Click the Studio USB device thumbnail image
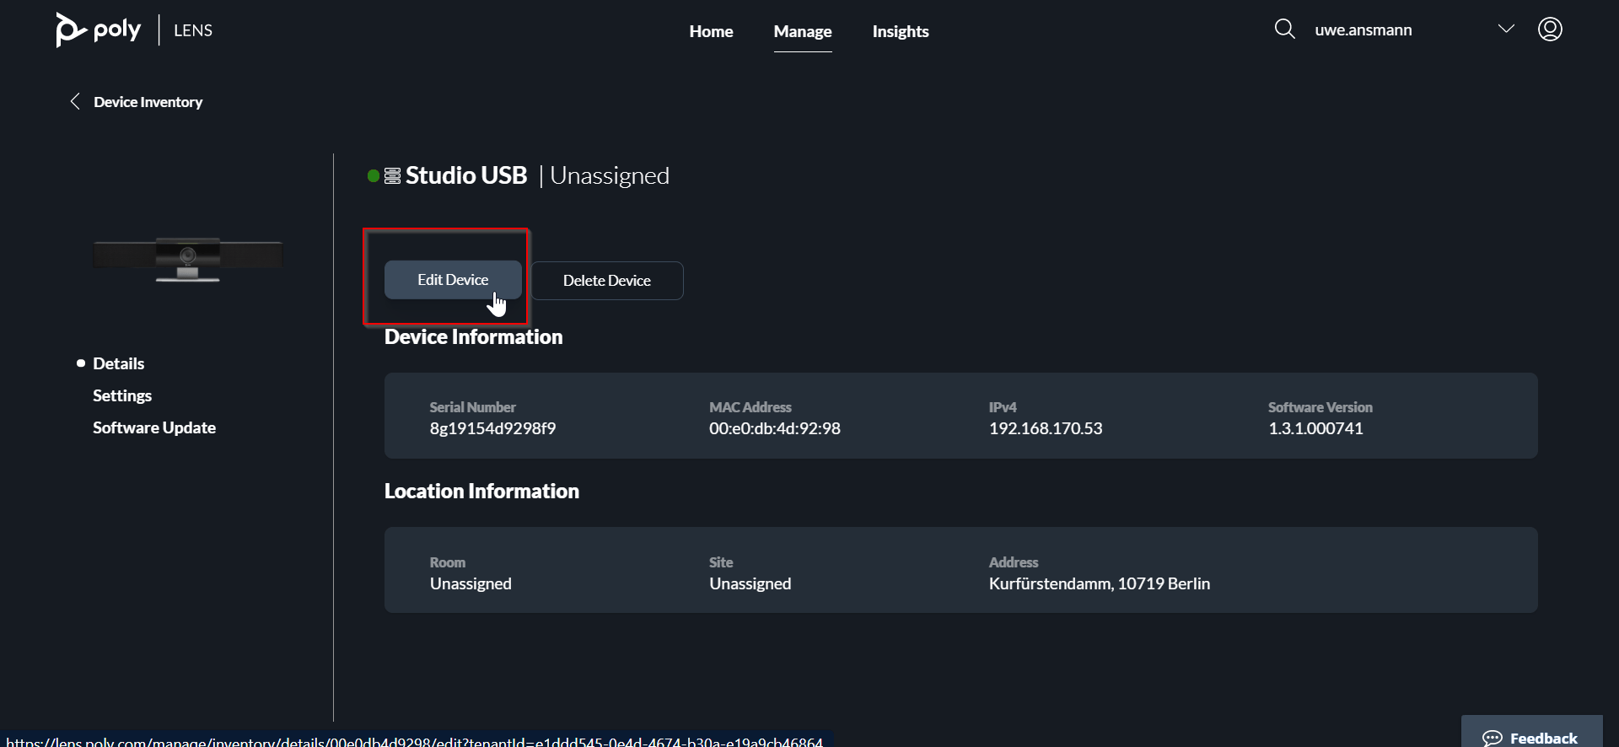The height and width of the screenshot is (747, 1619). click(188, 259)
